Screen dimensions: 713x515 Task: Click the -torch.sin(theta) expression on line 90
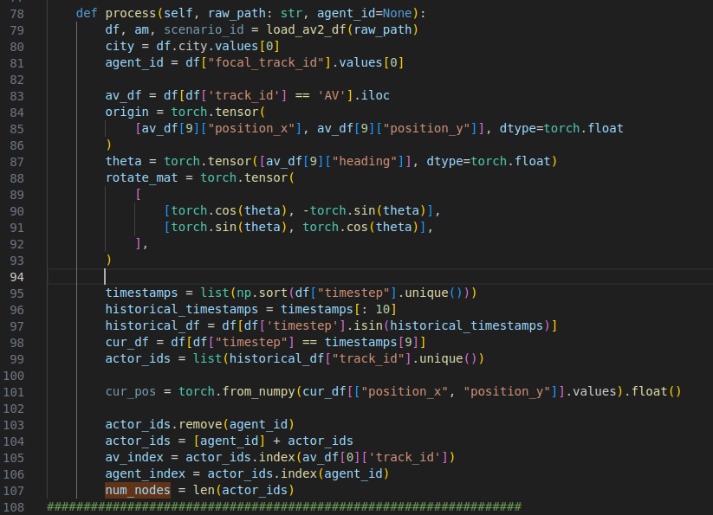(371, 210)
